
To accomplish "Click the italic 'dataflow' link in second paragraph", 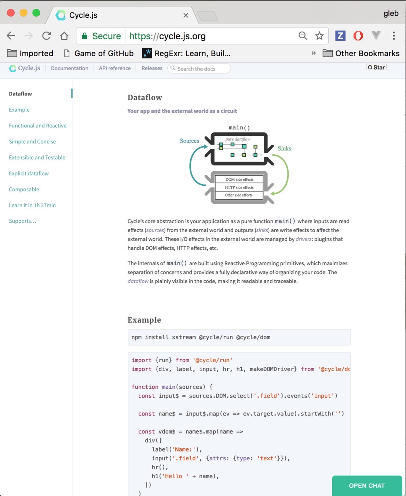I will point(138,281).
